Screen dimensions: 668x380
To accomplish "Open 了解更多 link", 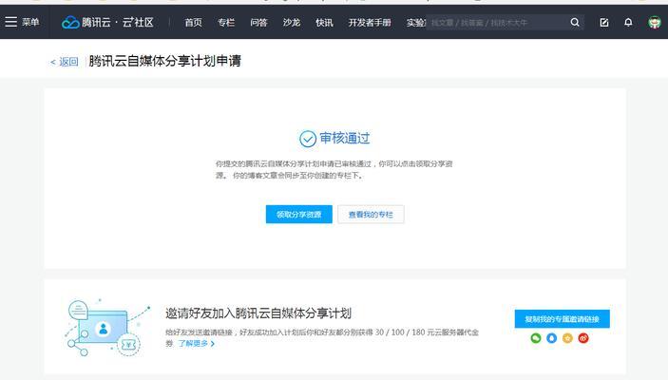I will point(193,343).
